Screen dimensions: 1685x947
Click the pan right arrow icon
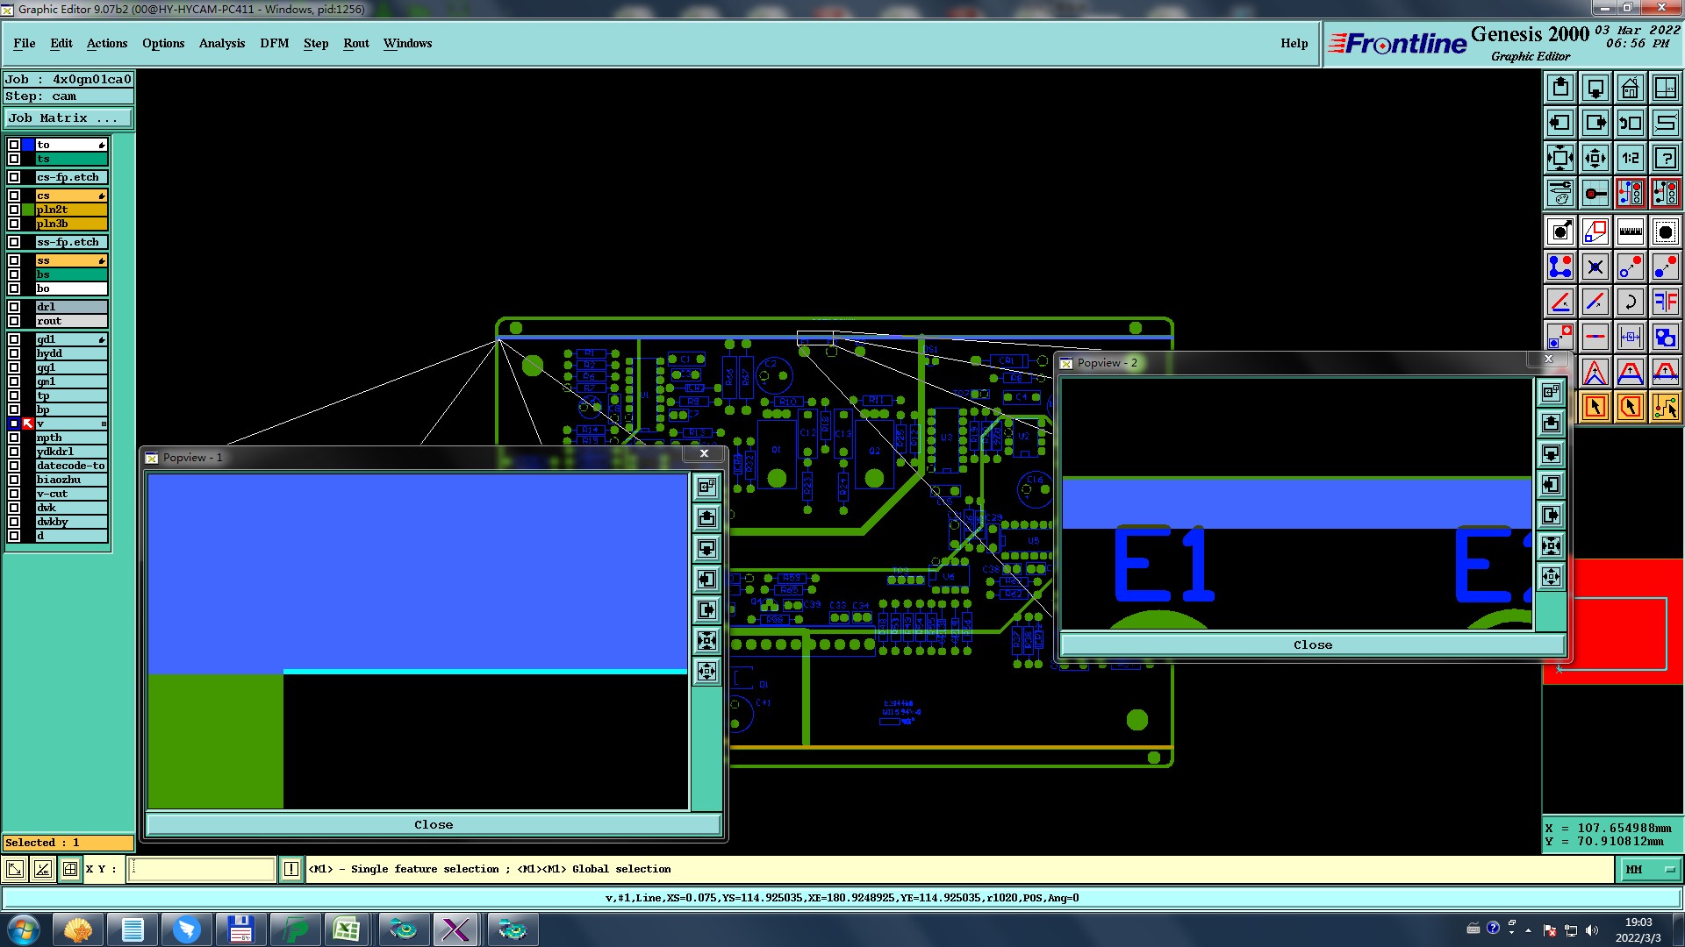tap(1595, 123)
